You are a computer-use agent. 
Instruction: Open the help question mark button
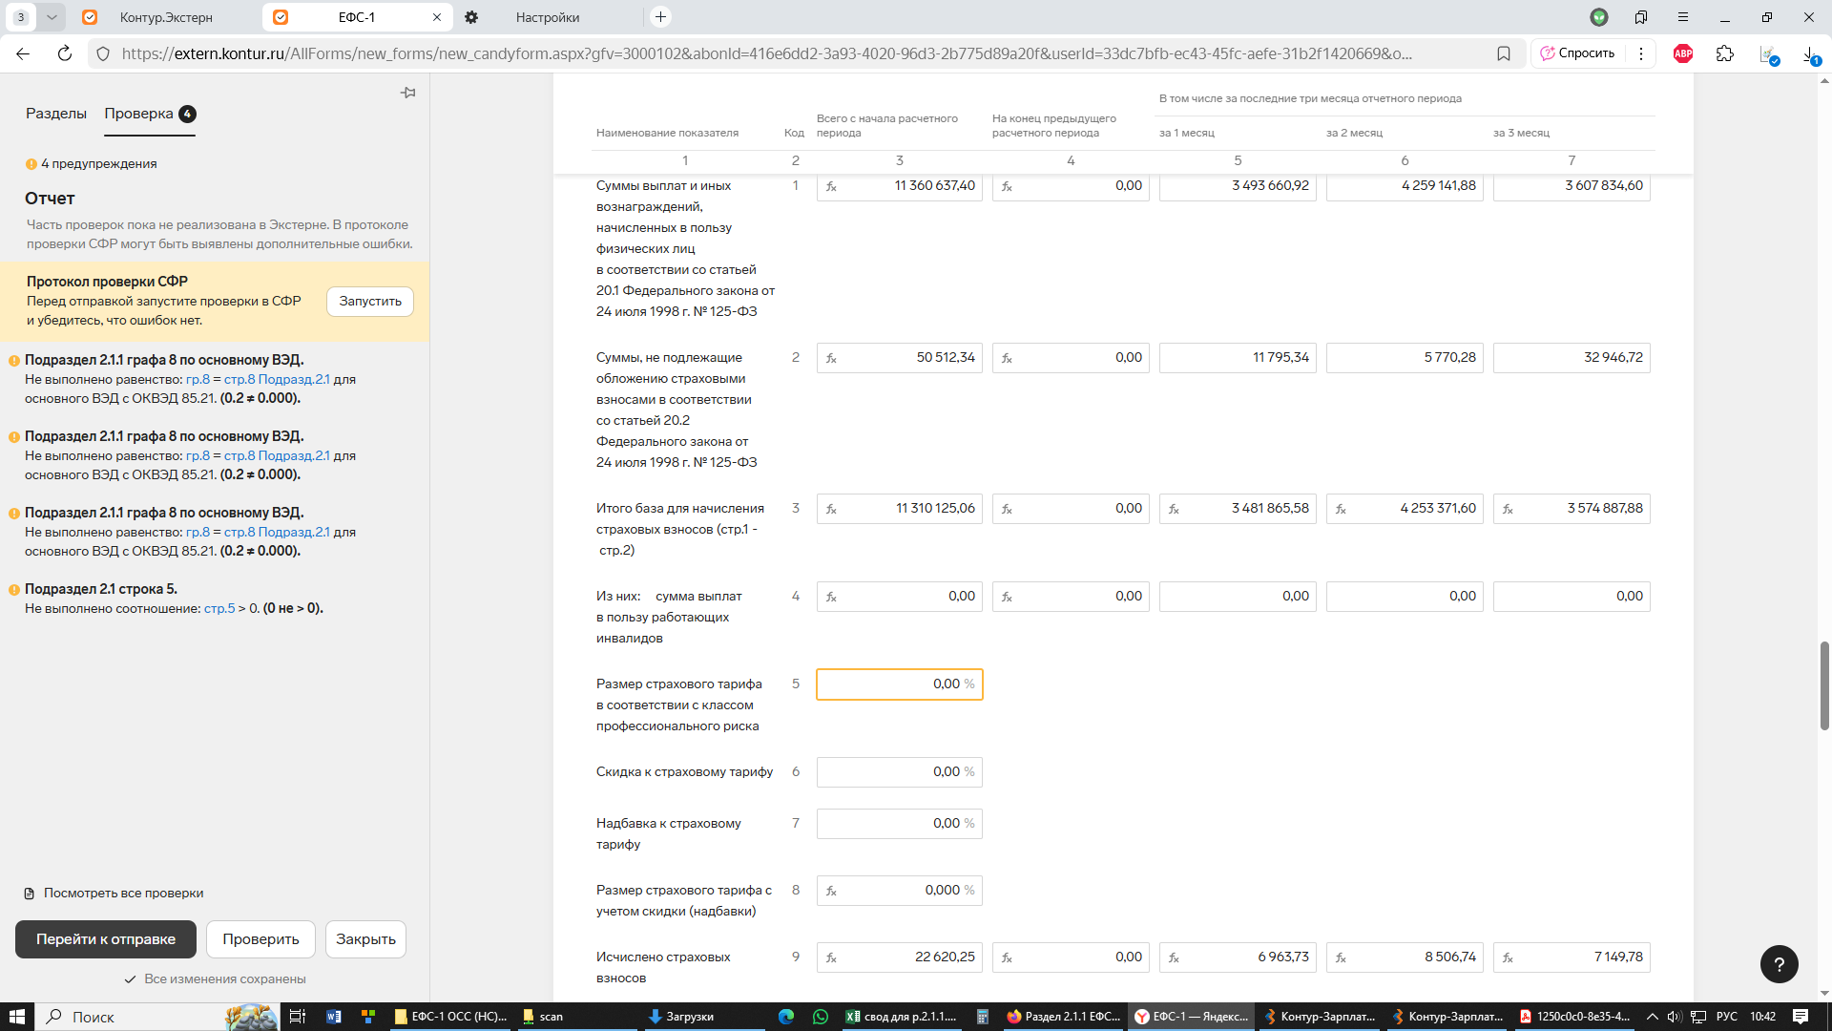(x=1779, y=964)
